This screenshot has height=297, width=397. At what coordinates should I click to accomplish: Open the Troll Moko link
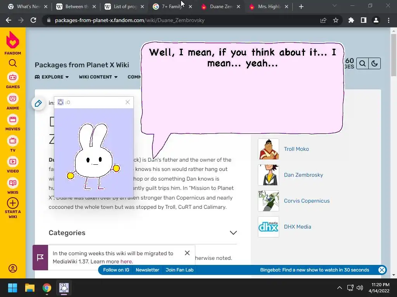tap(296, 149)
